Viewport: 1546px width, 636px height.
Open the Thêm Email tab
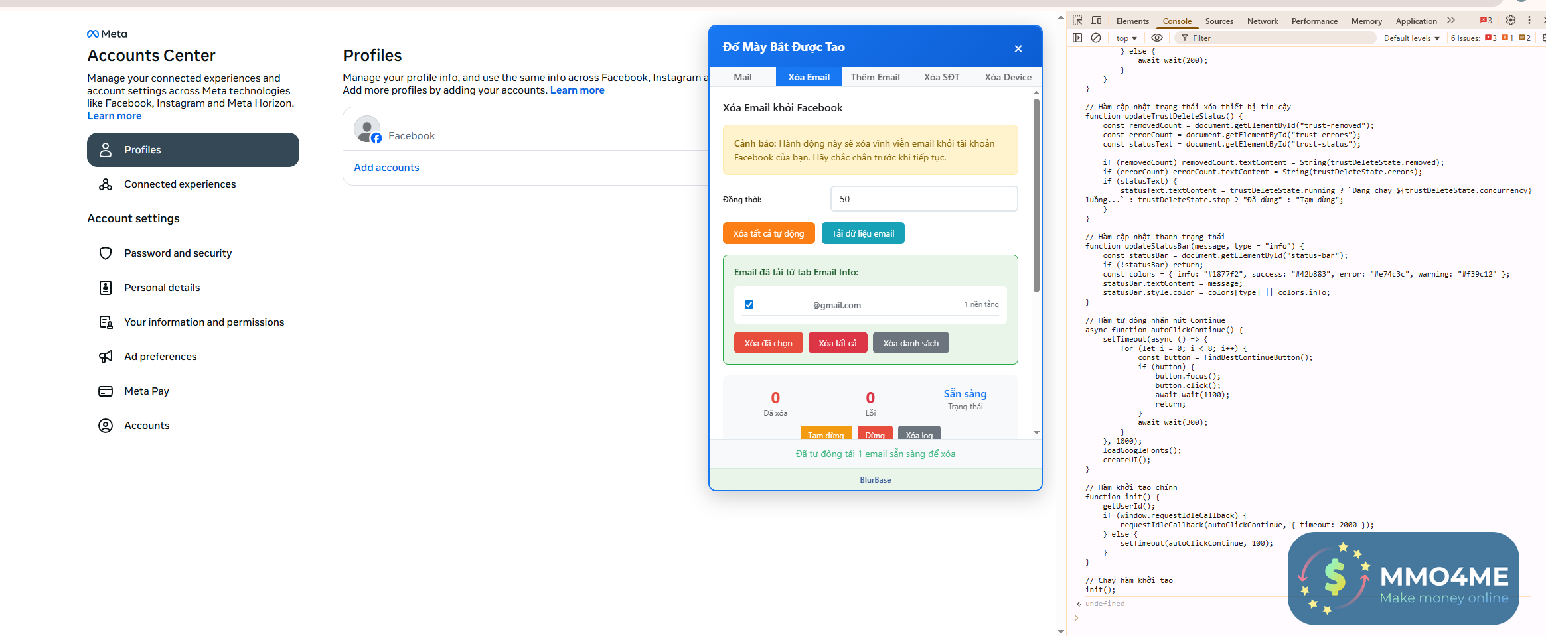click(x=876, y=77)
